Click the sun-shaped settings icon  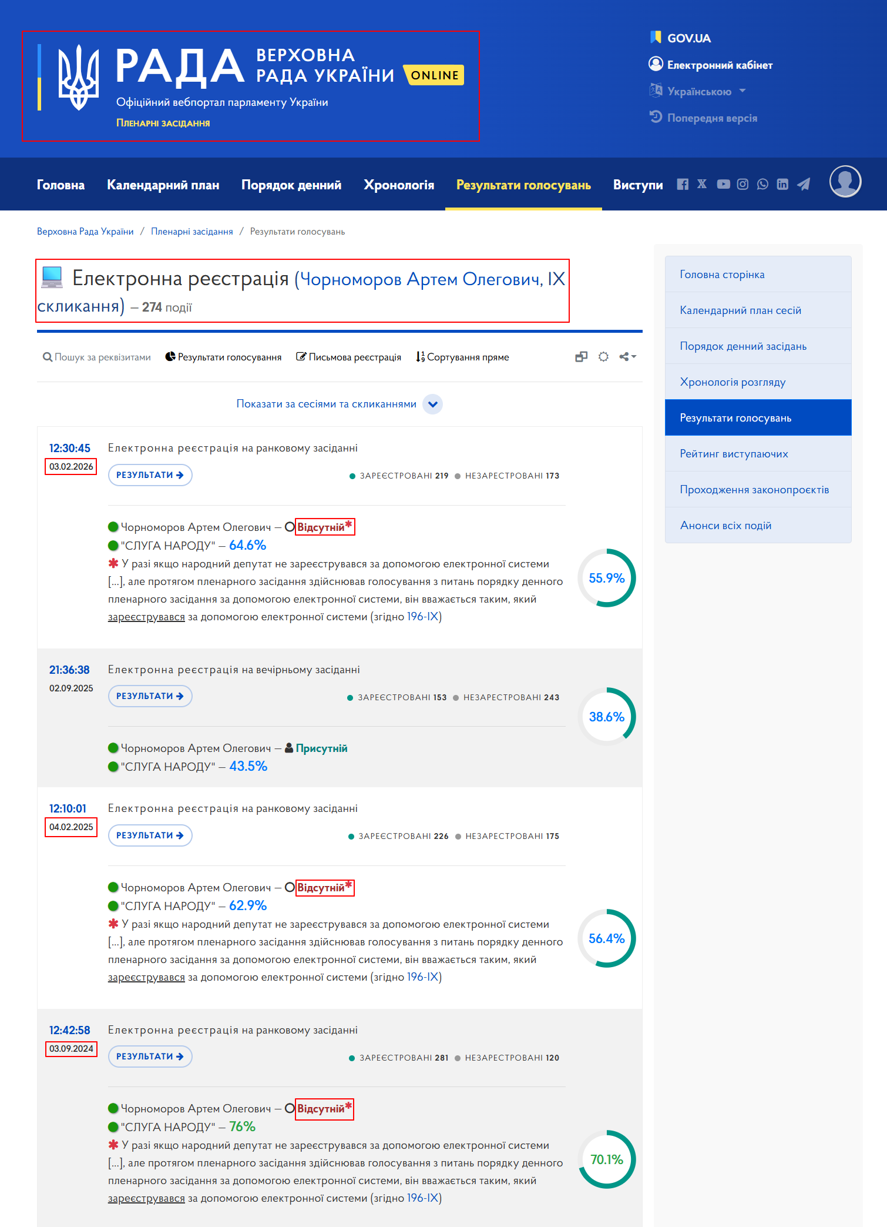pos(603,357)
